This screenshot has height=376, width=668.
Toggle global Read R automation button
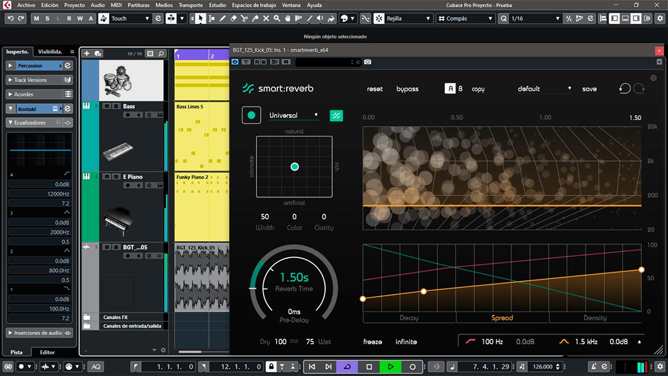coord(70,18)
